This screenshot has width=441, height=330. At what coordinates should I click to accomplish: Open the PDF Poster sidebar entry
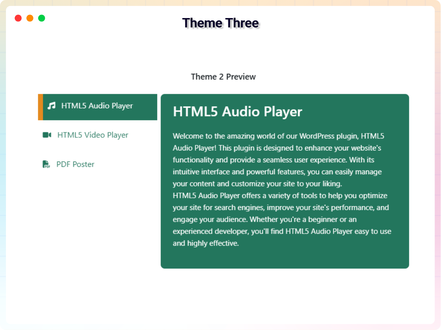click(75, 164)
